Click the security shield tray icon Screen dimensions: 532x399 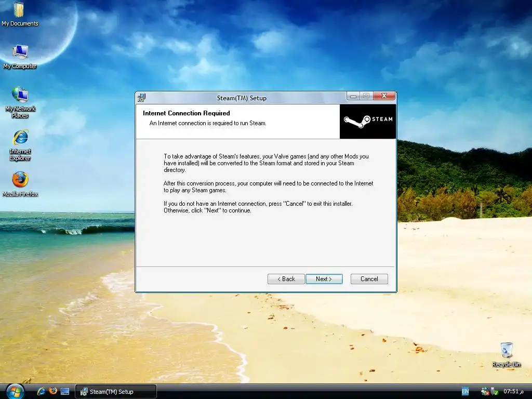tap(495, 392)
